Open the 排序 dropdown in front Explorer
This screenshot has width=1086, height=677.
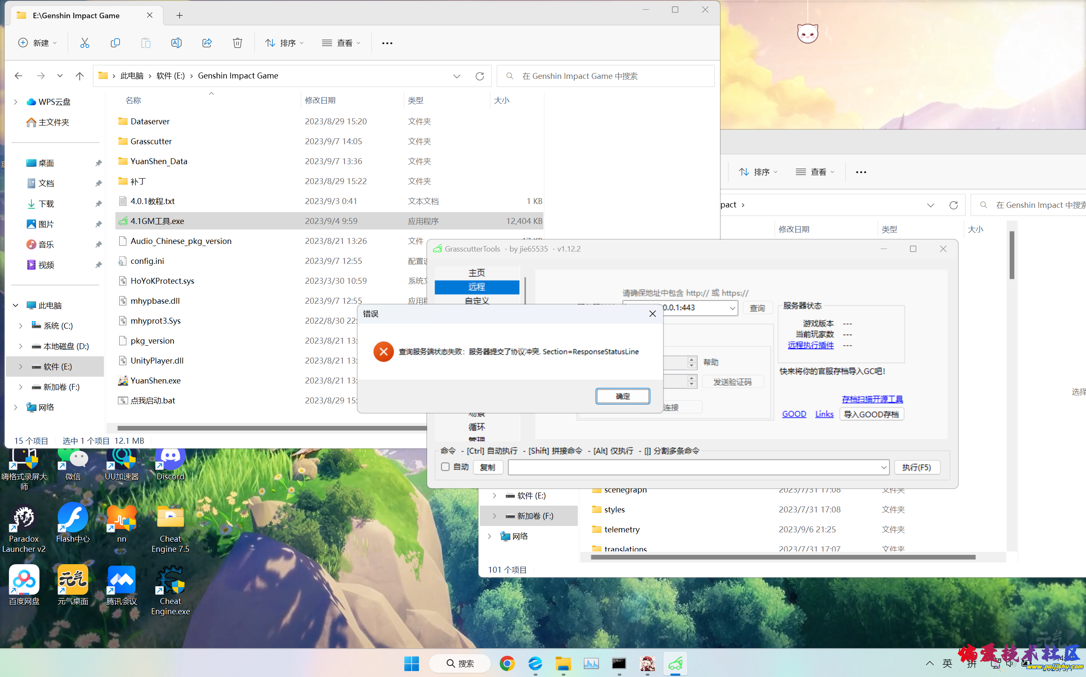[285, 43]
